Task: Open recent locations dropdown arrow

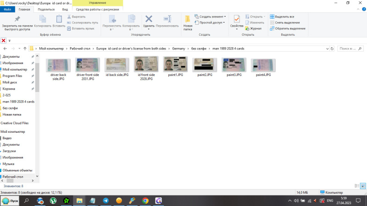Action: (19, 49)
